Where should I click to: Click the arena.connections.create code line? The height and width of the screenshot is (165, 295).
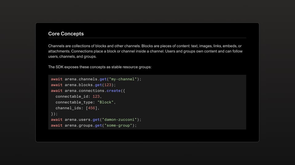coord(88,91)
